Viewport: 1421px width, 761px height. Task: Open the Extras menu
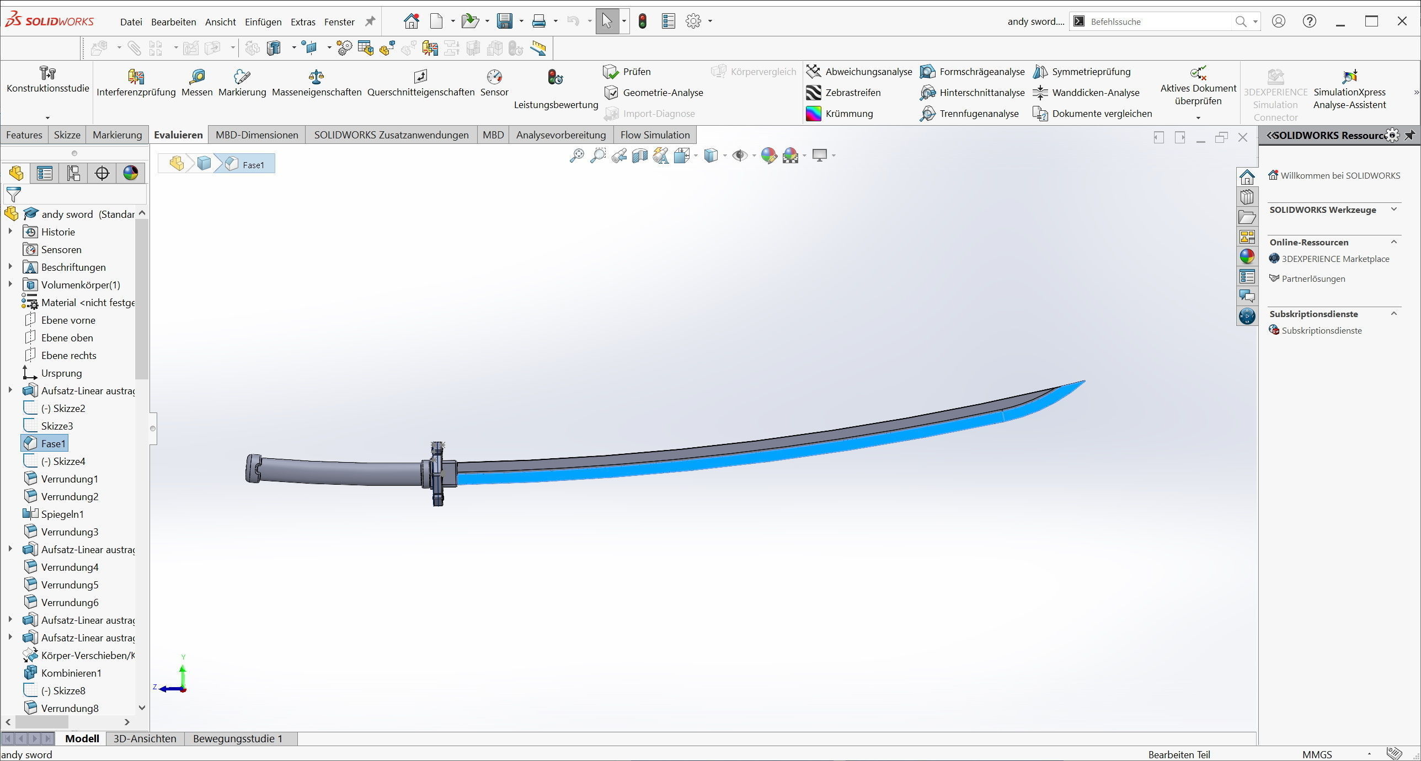pyautogui.click(x=303, y=22)
